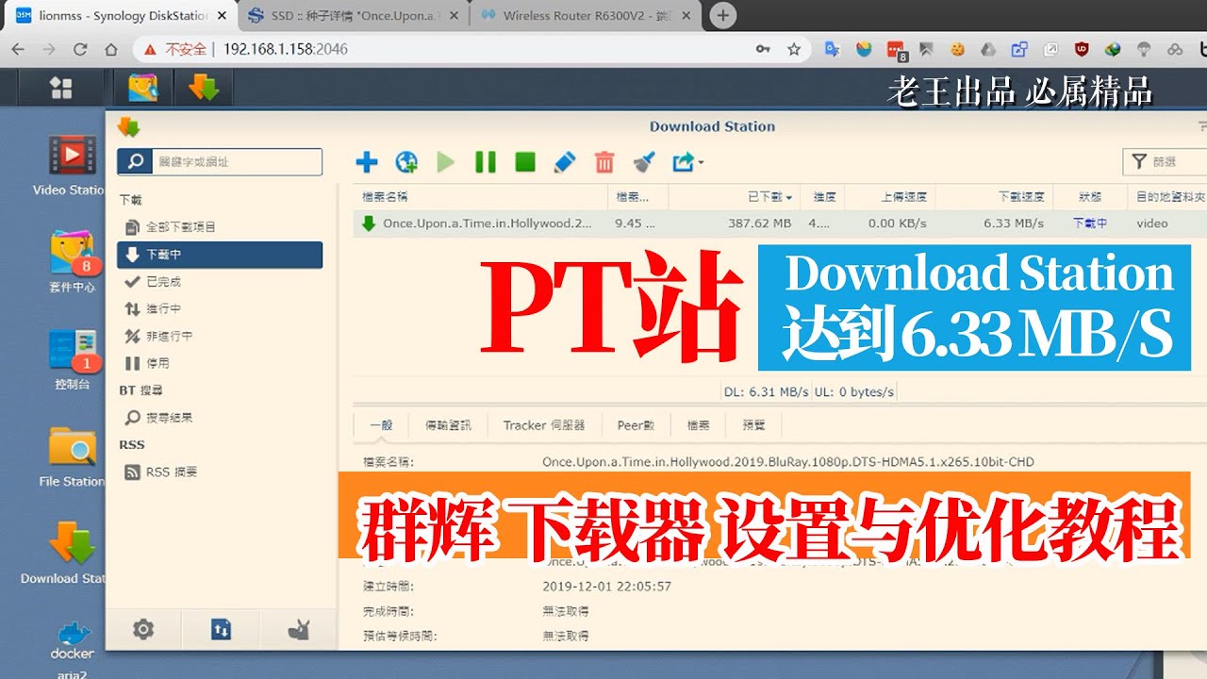This screenshot has width=1207, height=679.
Task: Open 搜尋結果 under BT search
Action: [x=220, y=418]
